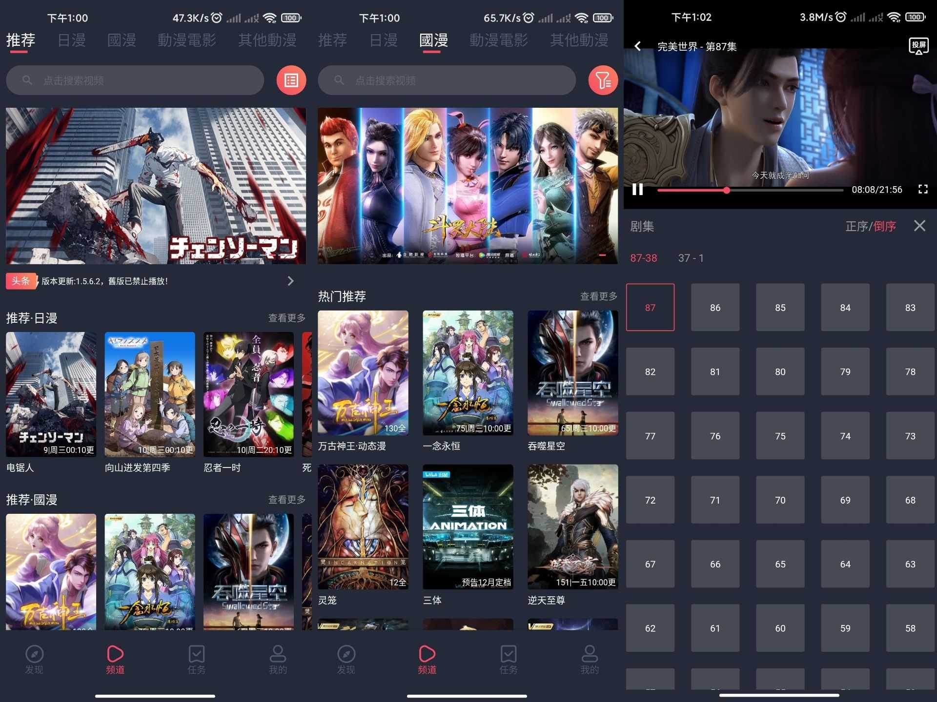Viewport: 937px width, 702px height.
Task: Click 查看更多 next to 热门推荐
Action: [599, 296]
